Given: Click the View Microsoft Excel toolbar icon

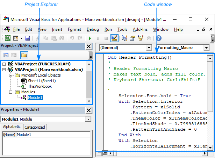Looking at the screenshot, I should (8, 38).
